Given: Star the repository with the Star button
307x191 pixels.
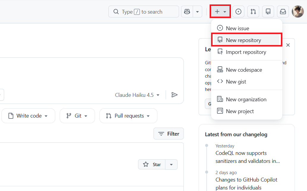Looking at the screenshot, I should click(152, 164).
